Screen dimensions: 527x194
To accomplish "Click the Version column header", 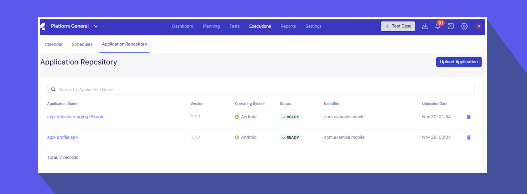I will tap(197, 104).
